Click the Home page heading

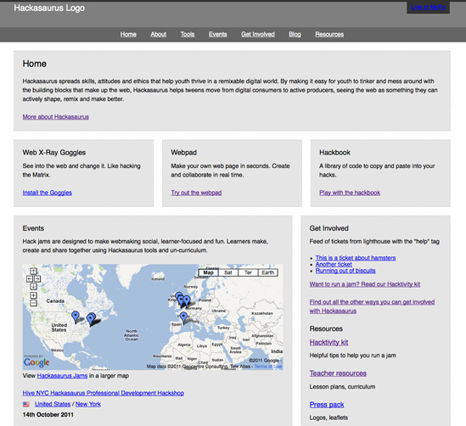(35, 64)
